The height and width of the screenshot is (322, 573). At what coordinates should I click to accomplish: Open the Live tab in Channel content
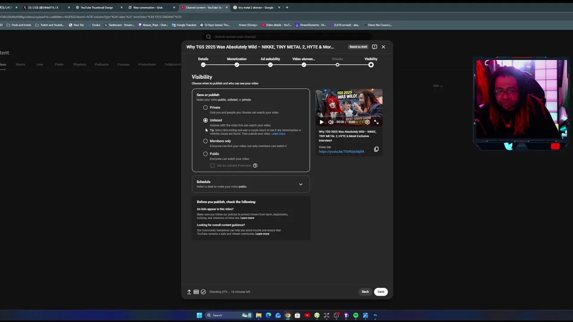40,64
